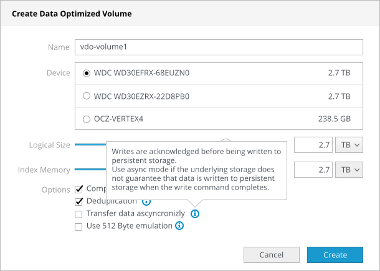The image size is (380, 271).
Task: Enable Transfer data ascyncronizly checkbox
Action: [x=78, y=214]
